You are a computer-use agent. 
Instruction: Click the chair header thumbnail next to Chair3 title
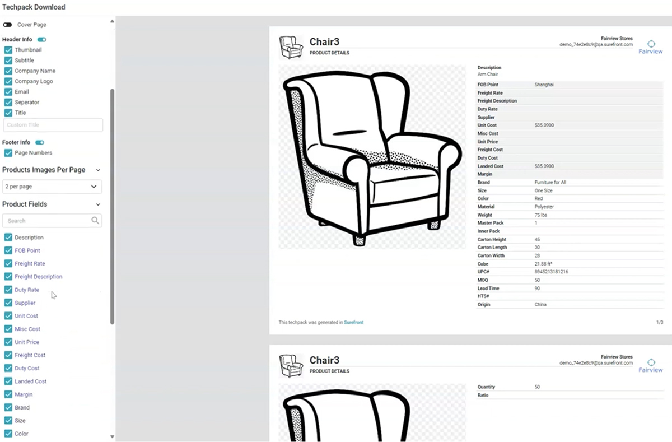pyautogui.click(x=291, y=47)
